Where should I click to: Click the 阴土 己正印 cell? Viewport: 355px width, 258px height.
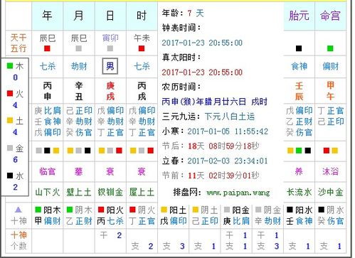[205, 215]
